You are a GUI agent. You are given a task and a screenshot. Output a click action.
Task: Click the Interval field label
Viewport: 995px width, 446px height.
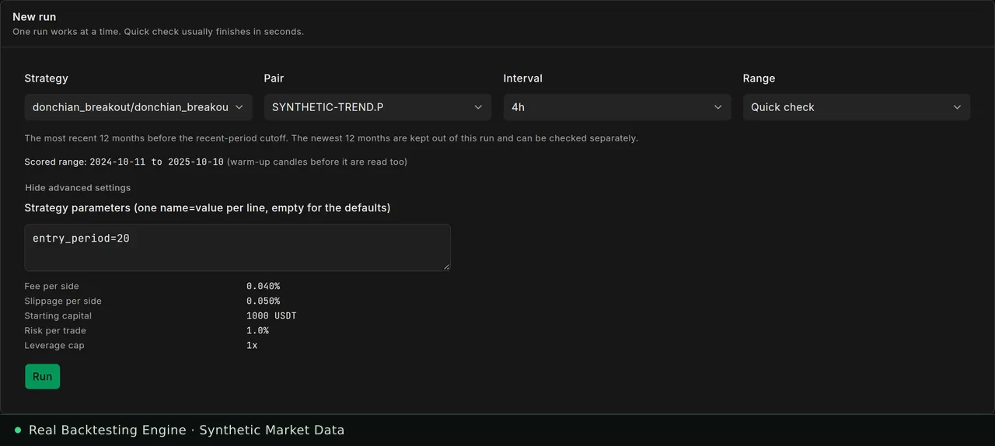coord(523,78)
